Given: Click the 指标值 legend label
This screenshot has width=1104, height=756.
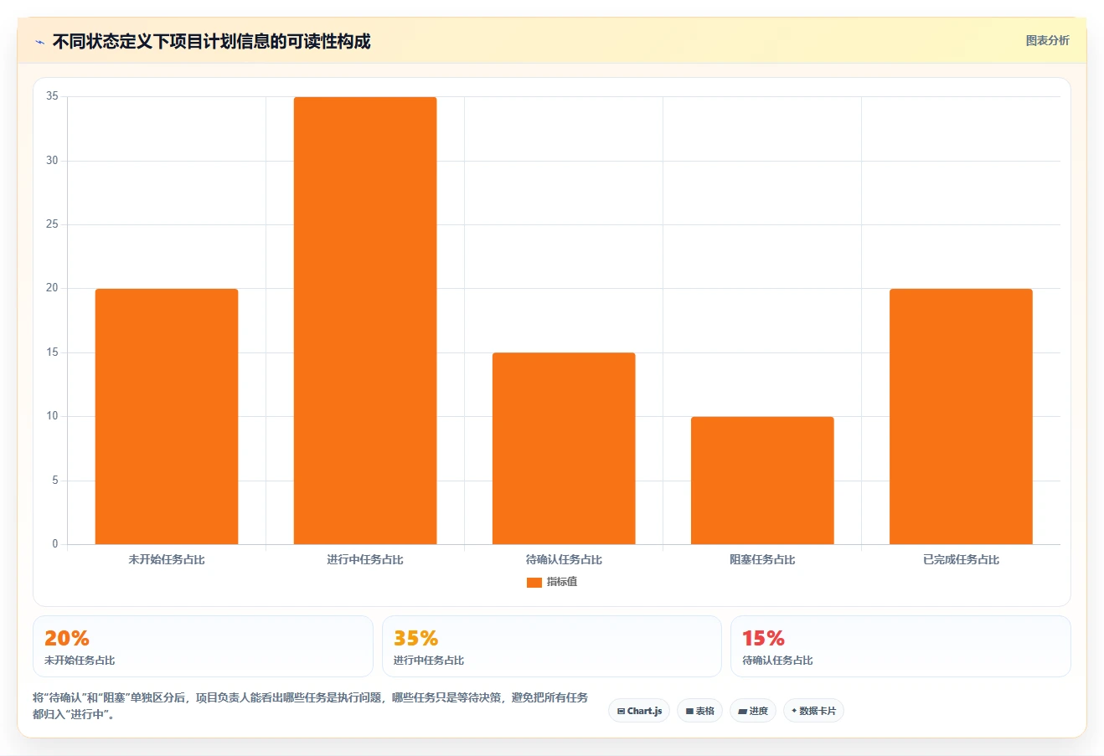Looking at the screenshot, I should click(x=562, y=582).
